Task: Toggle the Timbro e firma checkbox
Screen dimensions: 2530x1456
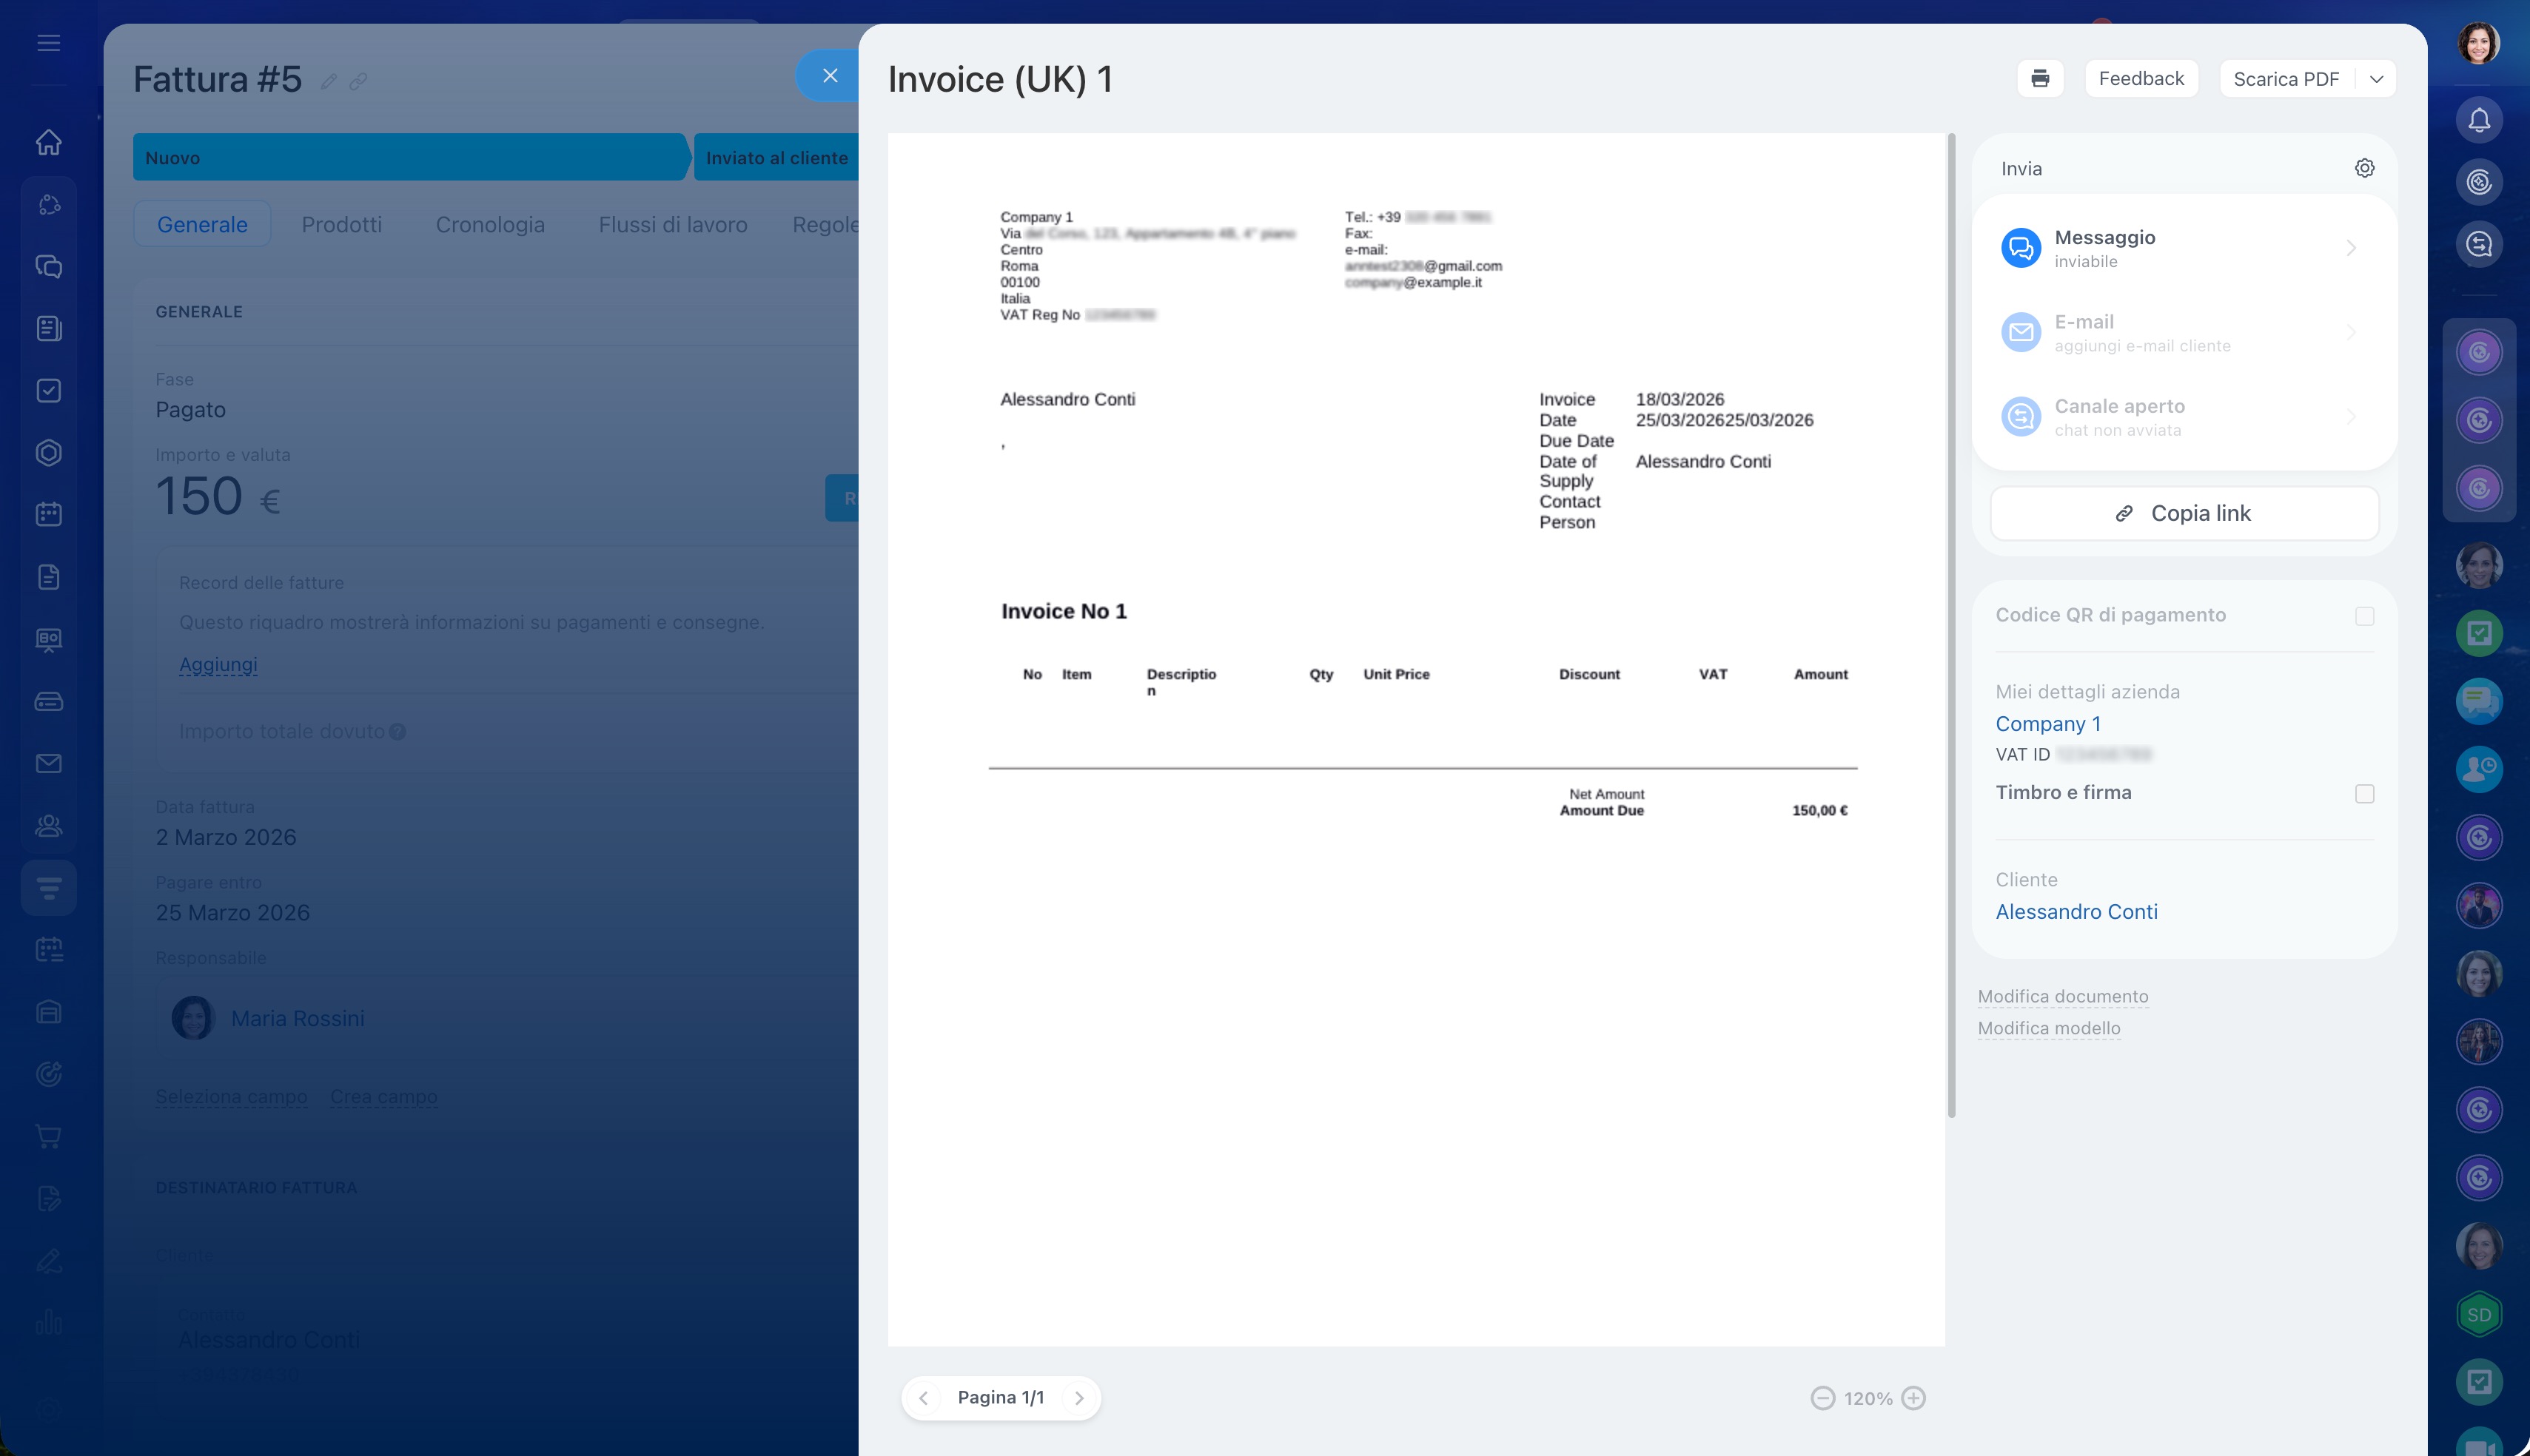Action: [2364, 794]
